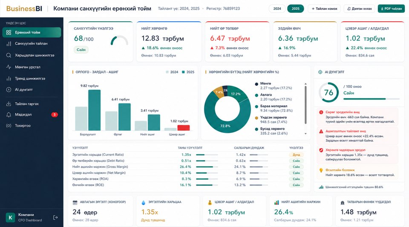Click the Борлуулалт 2025 bar
Viewport: 409px width, 227px height.
95,110
